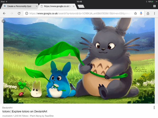This screenshot has width=158, height=118.
Task: Click the DeviantArt source label
Action: (7, 108)
